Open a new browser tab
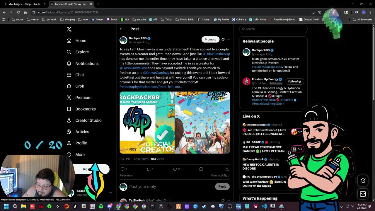Screen dimensions: 375x211 tap(98, 4)
